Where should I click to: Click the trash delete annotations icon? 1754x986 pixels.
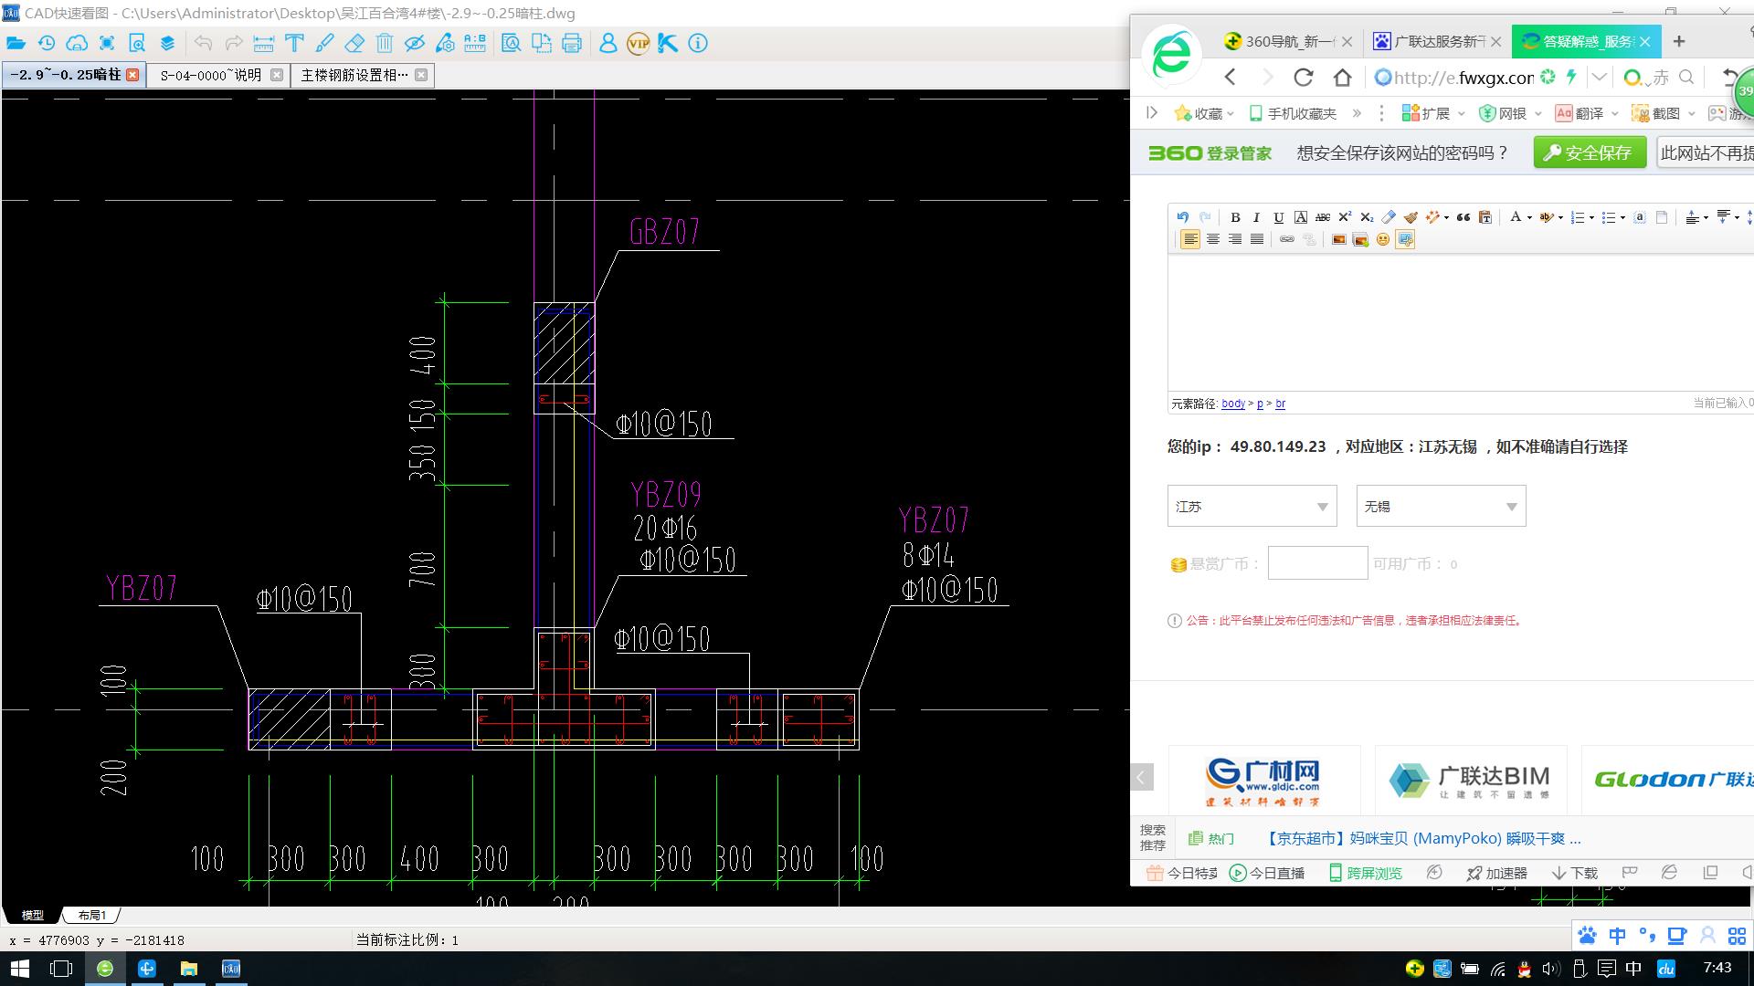(x=385, y=43)
